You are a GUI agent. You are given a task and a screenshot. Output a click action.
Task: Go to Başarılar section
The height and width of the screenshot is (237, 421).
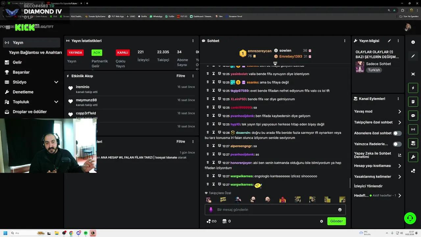(21, 72)
